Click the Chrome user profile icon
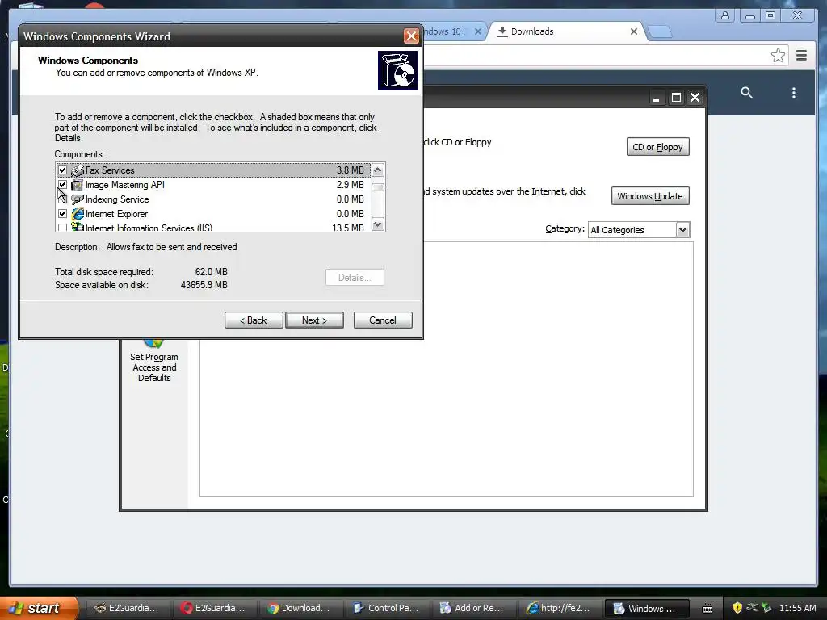 point(725,15)
